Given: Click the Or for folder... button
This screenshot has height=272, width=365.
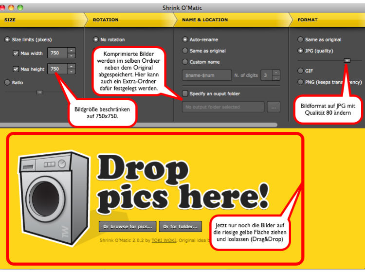Looking at the screenshot, I should [x=180, y=227].
